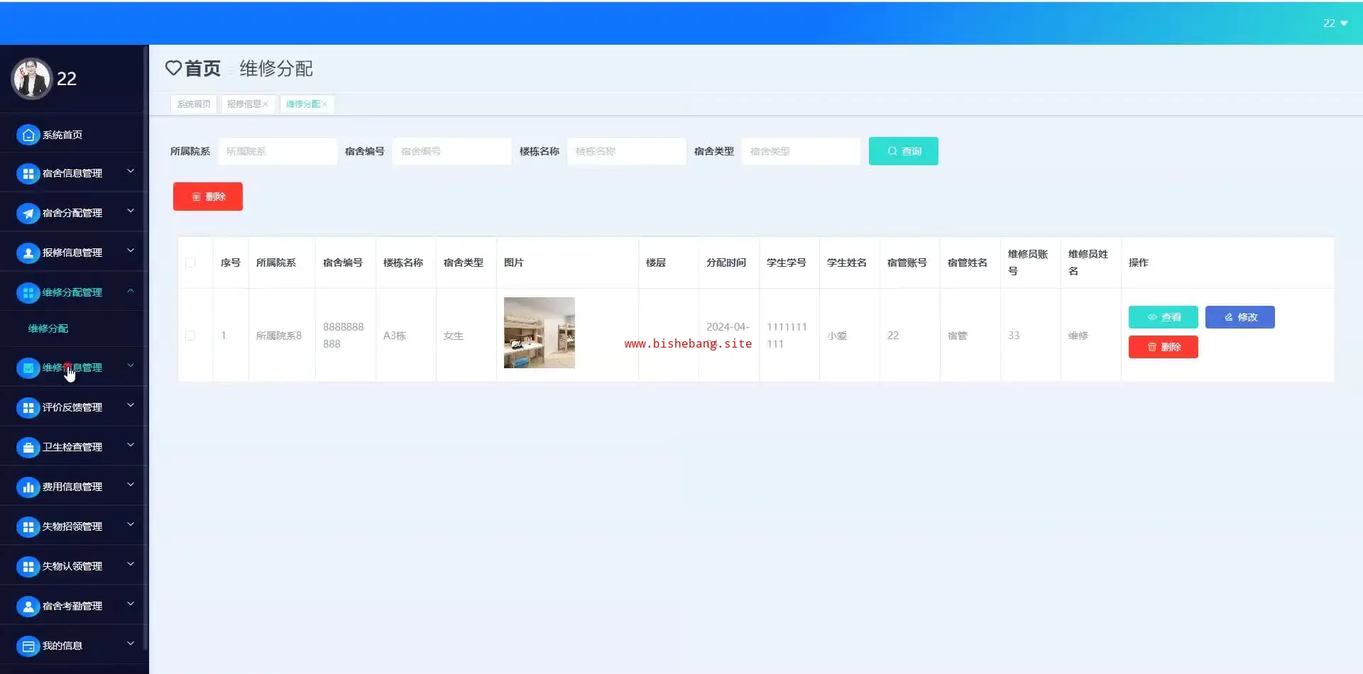The width and height of the screenshot is (1363, 674).
Task: Click the blue 修改 edit button
Action: pyautogui.click(x=1239, y=317)
